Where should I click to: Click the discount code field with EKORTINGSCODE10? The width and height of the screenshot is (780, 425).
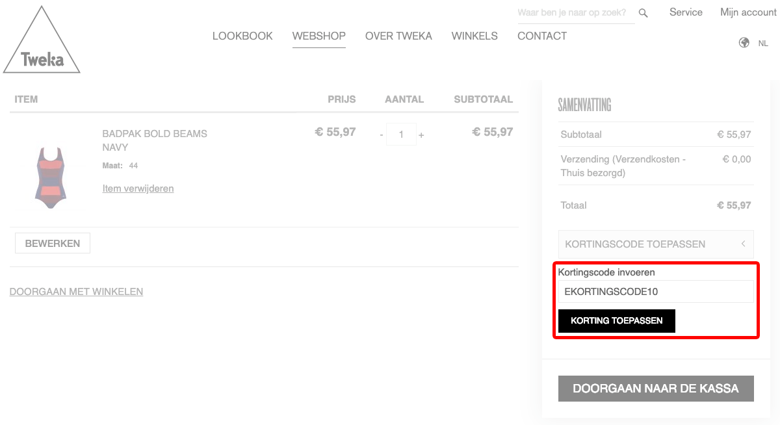[656, 292]
